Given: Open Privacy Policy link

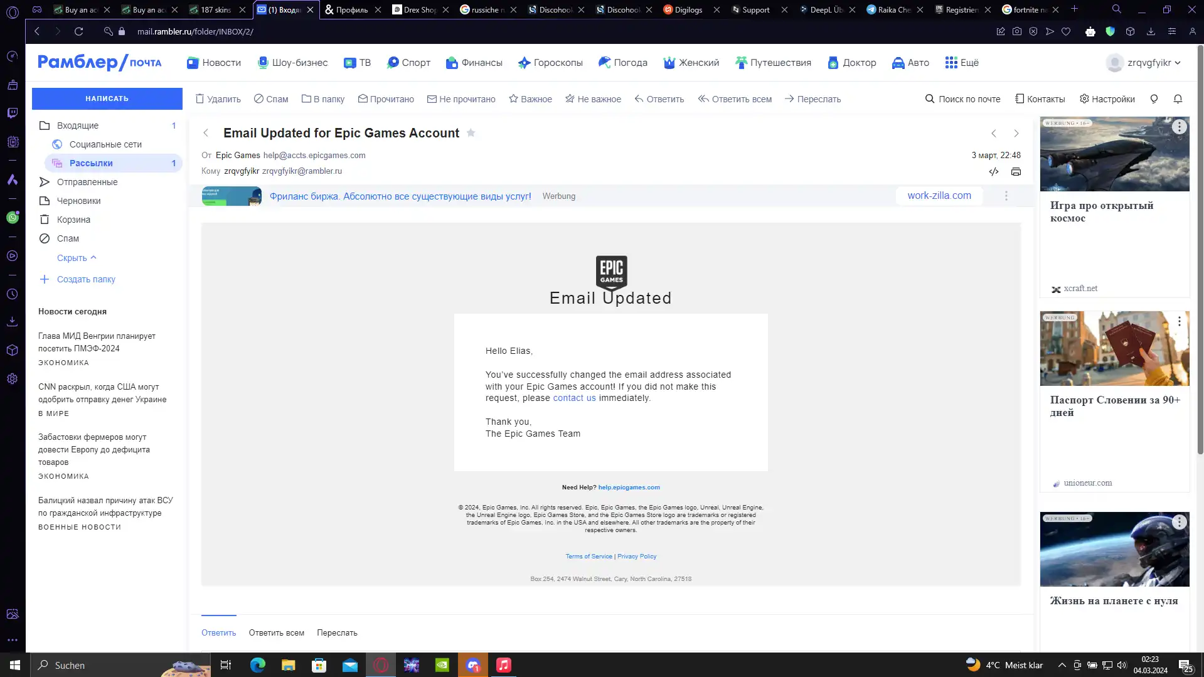Looking at the screenshot, I should pos(637,557).
